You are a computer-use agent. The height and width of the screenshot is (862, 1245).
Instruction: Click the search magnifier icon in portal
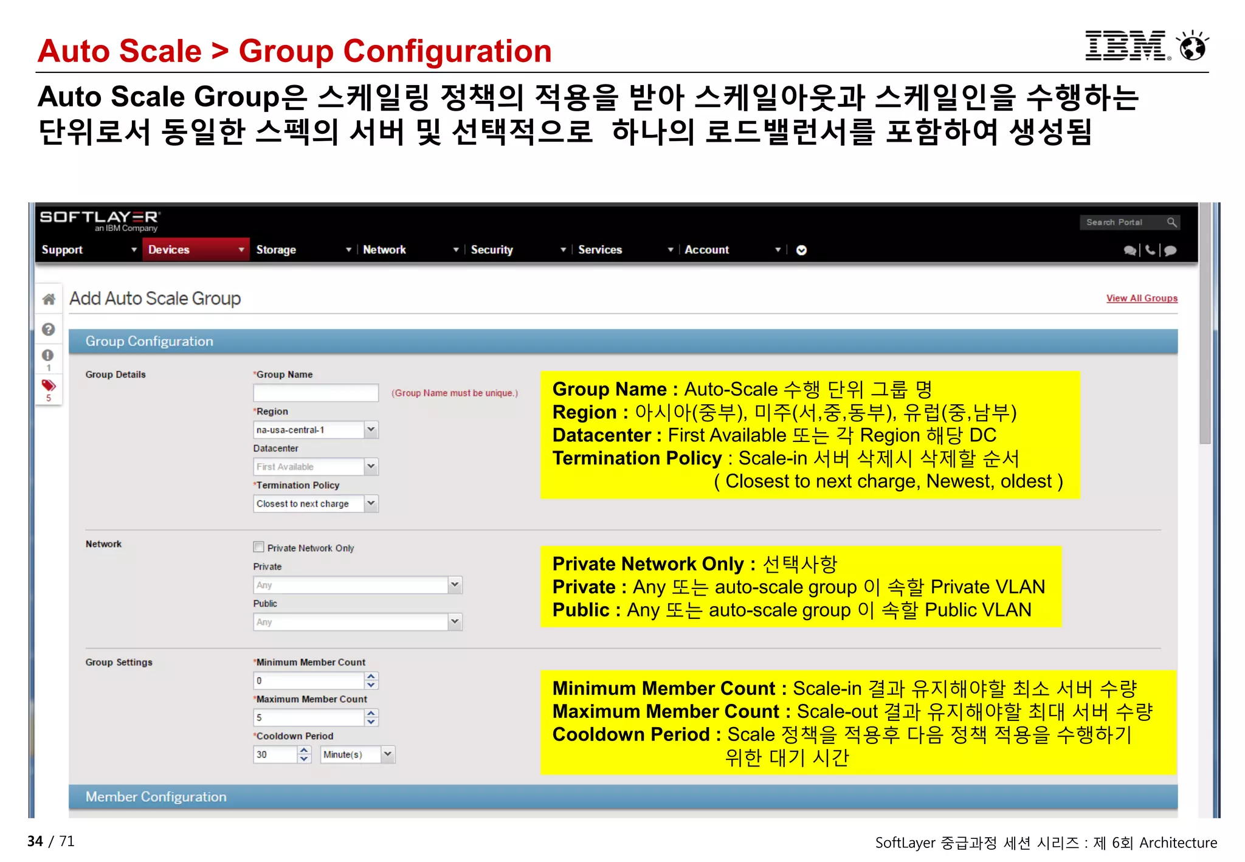(1171, 222)
